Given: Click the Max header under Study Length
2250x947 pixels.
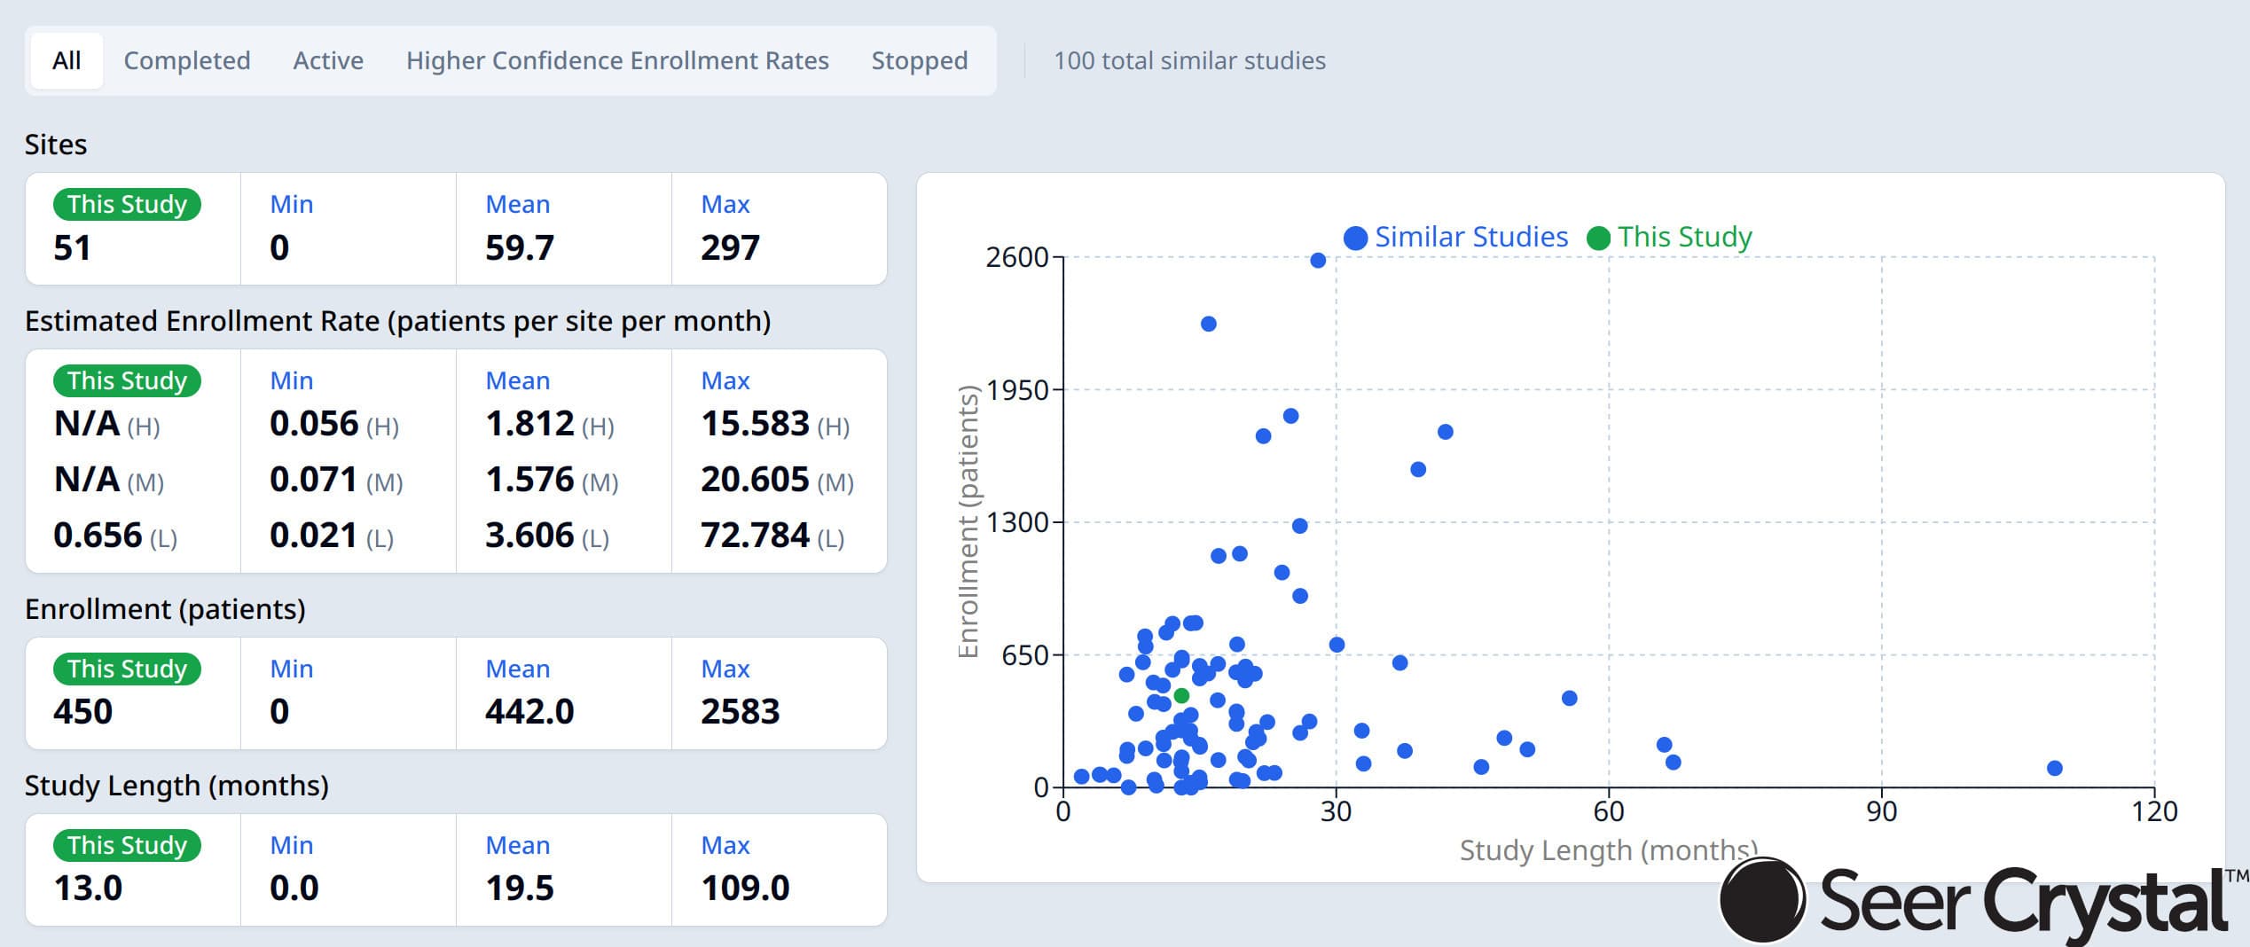Looking at the screenshot, I should tap(725, 845).
